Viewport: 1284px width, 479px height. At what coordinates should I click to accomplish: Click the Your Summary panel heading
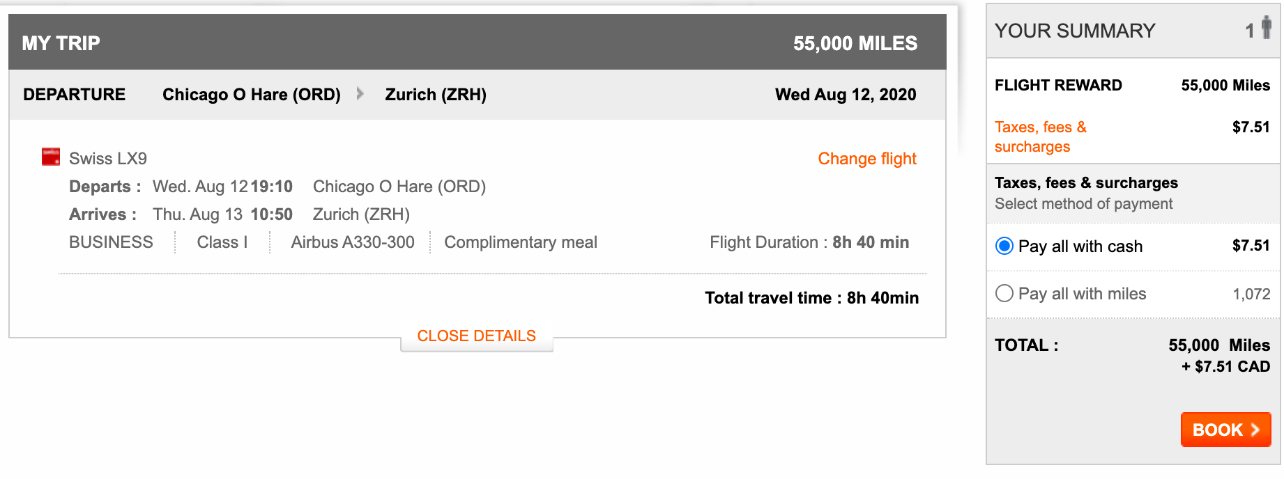click(1074, 31)
